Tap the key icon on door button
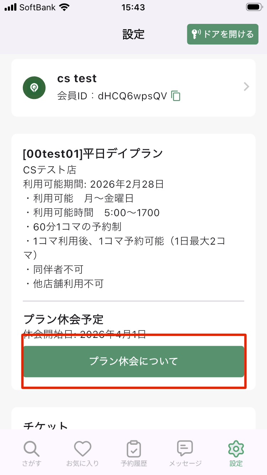This screenshot has height=475, width=267. pos(196,34)
